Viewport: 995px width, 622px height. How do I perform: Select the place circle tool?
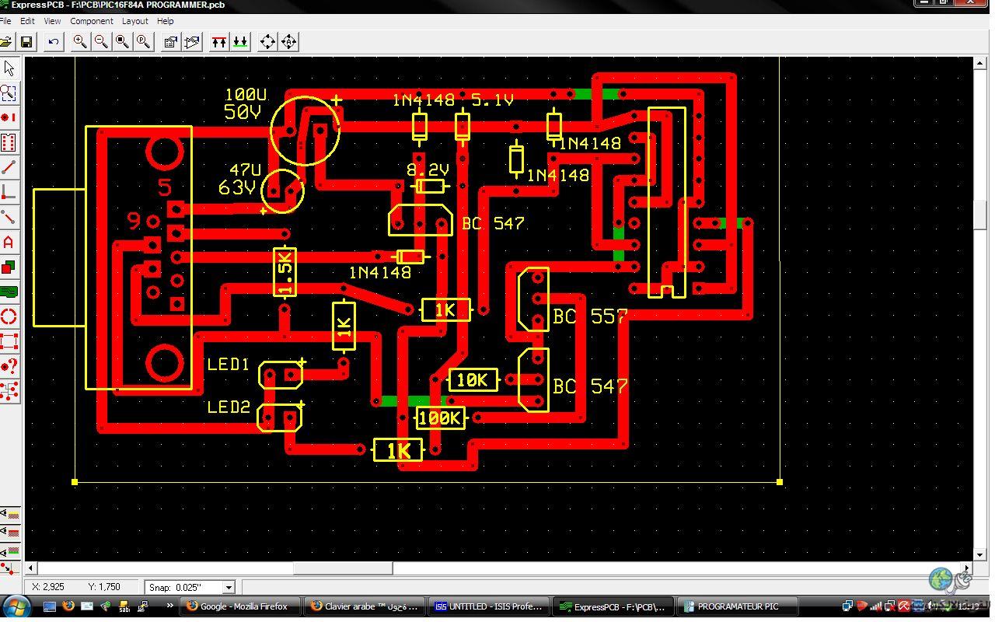point(9,317)
